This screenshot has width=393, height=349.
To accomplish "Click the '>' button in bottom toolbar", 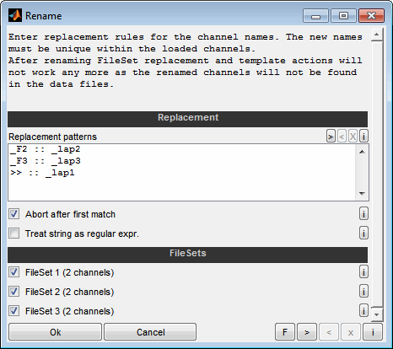I will pyautogui.click(x=307, y=332).
